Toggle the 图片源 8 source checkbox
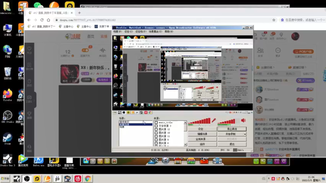The width and height of the screenshot is (326, 183). point(156,143)
